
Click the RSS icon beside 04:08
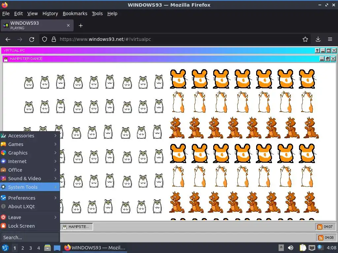pos(321,238)
